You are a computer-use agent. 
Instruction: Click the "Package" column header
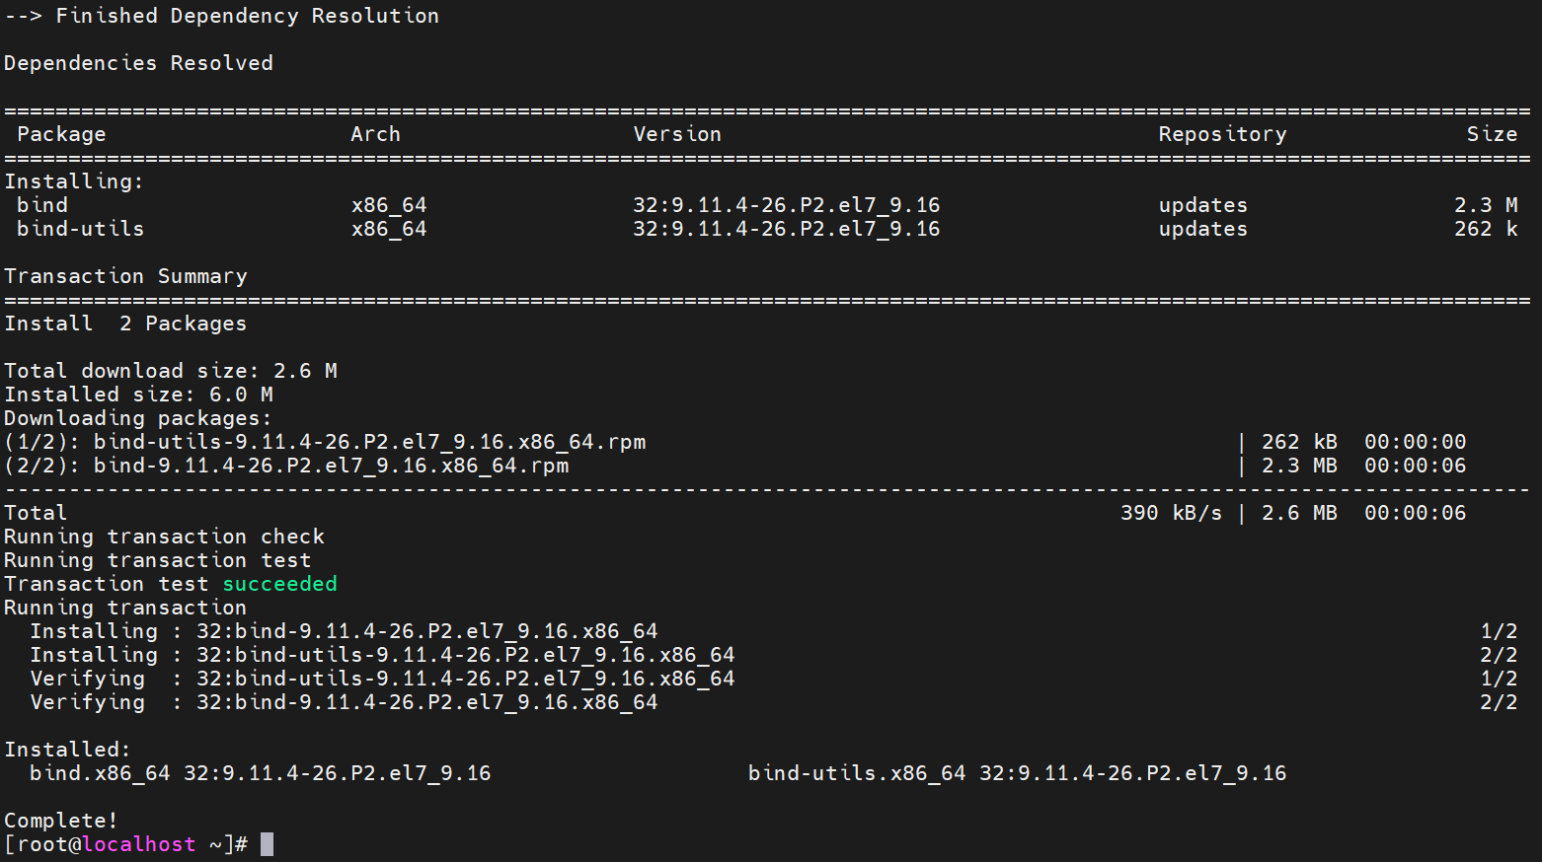click(x=61, y=134)
